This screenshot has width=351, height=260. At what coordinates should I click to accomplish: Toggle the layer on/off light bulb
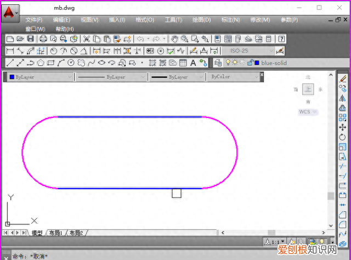coord(228,63)
